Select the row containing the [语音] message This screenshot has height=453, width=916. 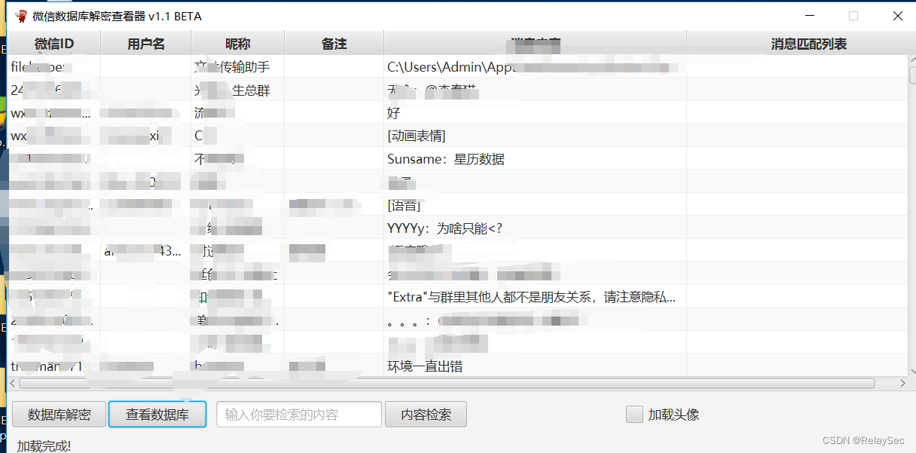click(301, 205)
